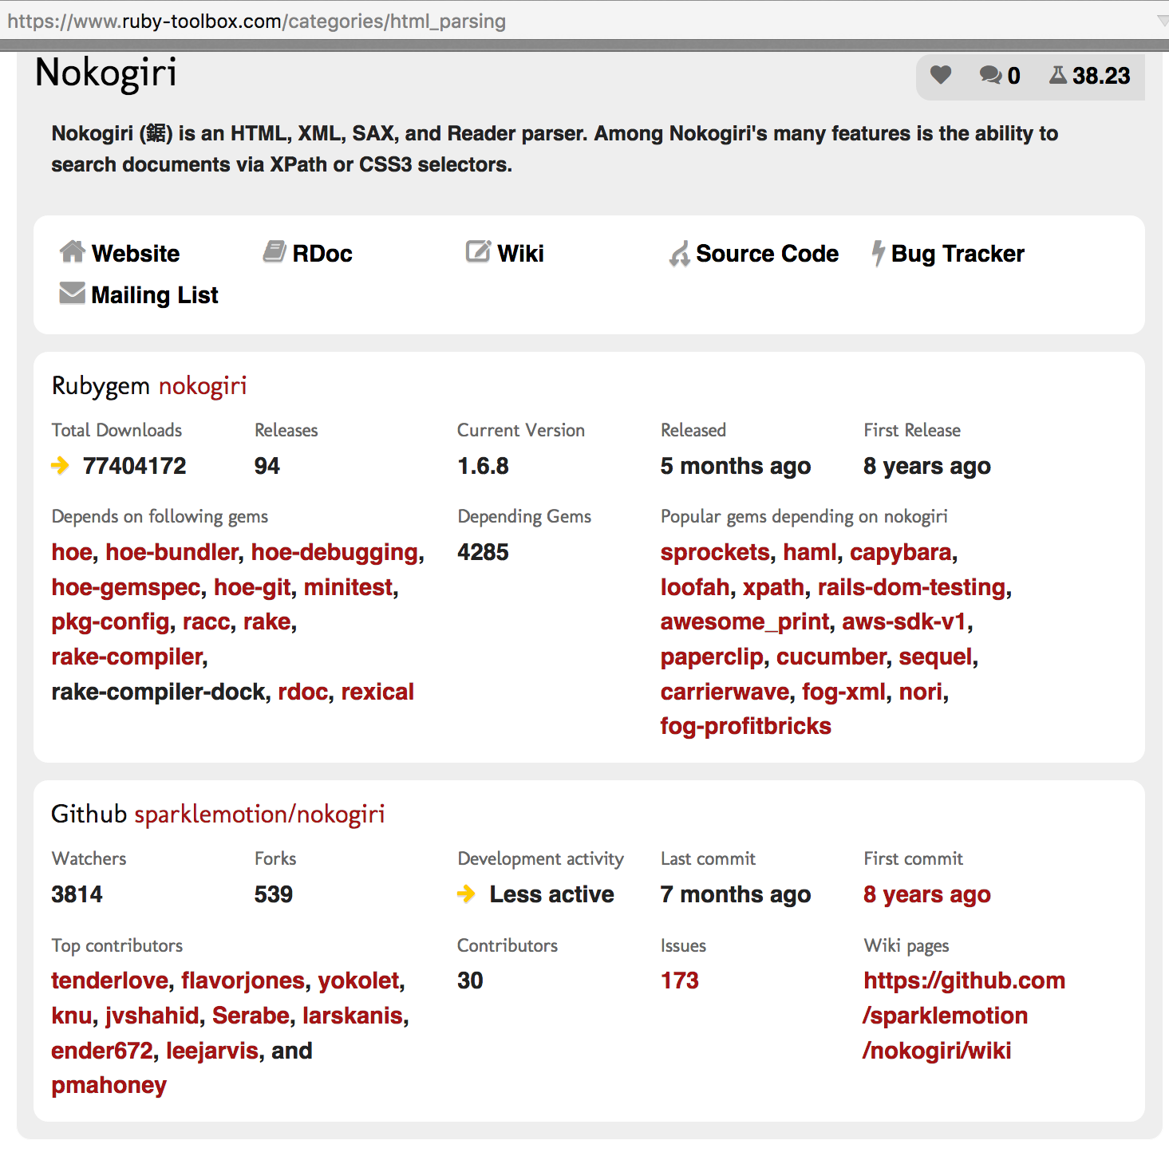
Task: Click the pkg-config gem link
Action: coord(110,622)
